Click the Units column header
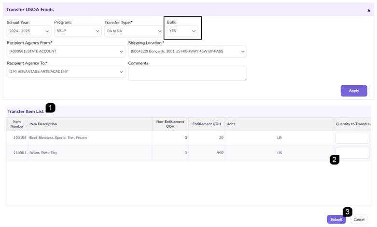 click(x=279, y=124)
